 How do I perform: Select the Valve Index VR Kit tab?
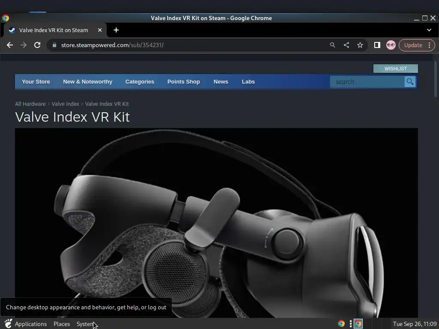pos(53,30)
